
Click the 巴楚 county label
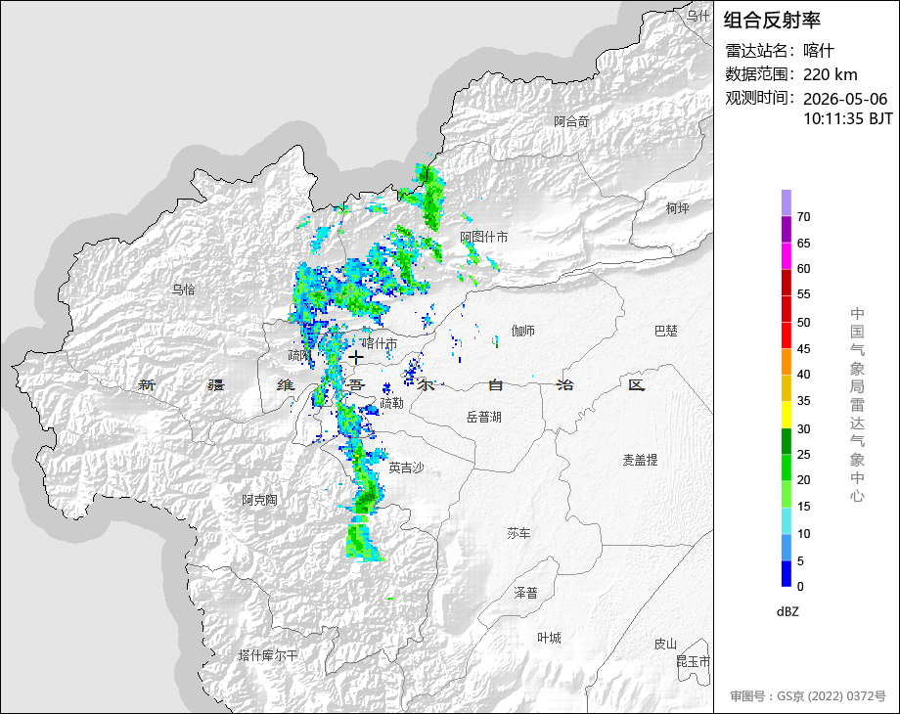pos(666,331)
